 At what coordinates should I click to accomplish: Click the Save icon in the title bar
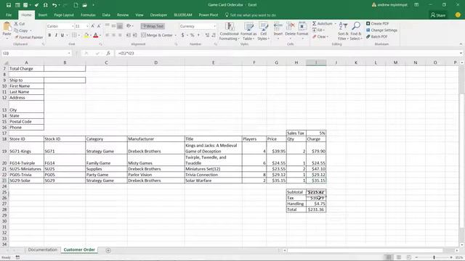pyautogui.click(x=9, y=5)
